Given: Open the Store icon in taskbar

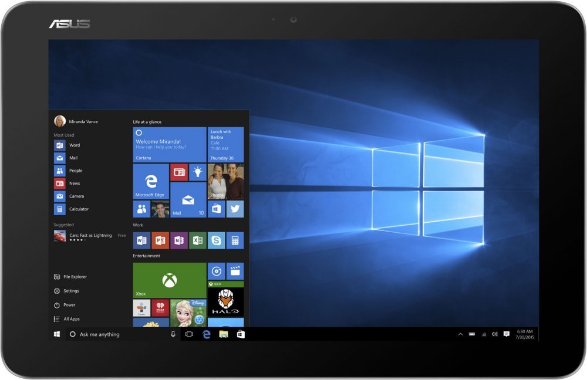Looking at the screenshot, I should pyautogui.click(x=241, y=334).
